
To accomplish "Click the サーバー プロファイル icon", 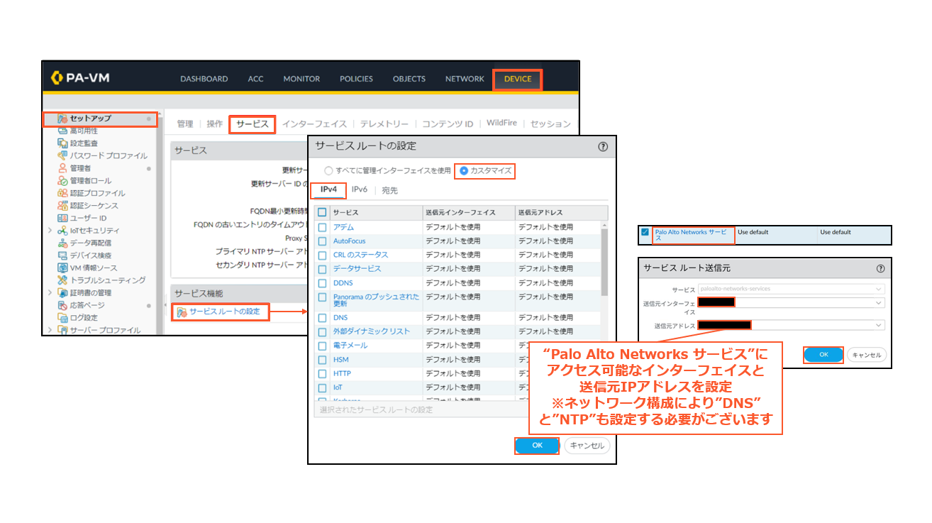I will [x=62, y=330].
